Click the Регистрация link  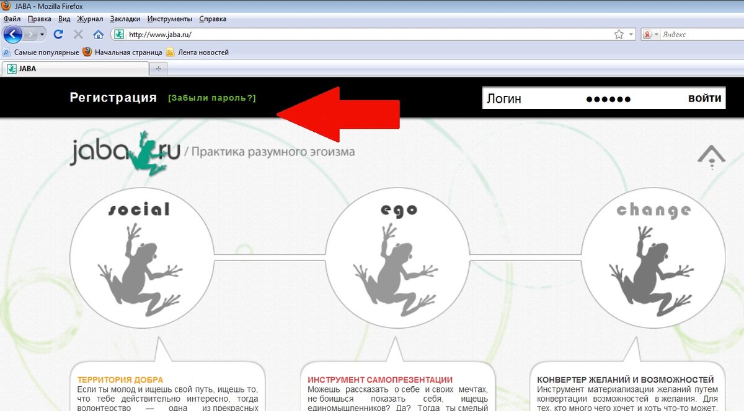(x=113, y=98)
